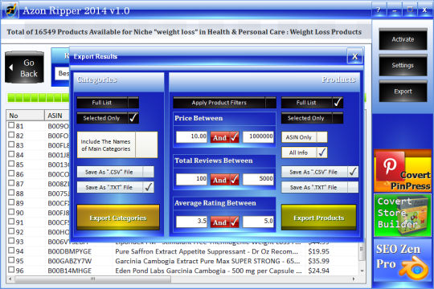The width and height of the screenshot is (434, 289).
Task: Click the Azon Ripper app logo icon
Action: (x=10, y=10)
